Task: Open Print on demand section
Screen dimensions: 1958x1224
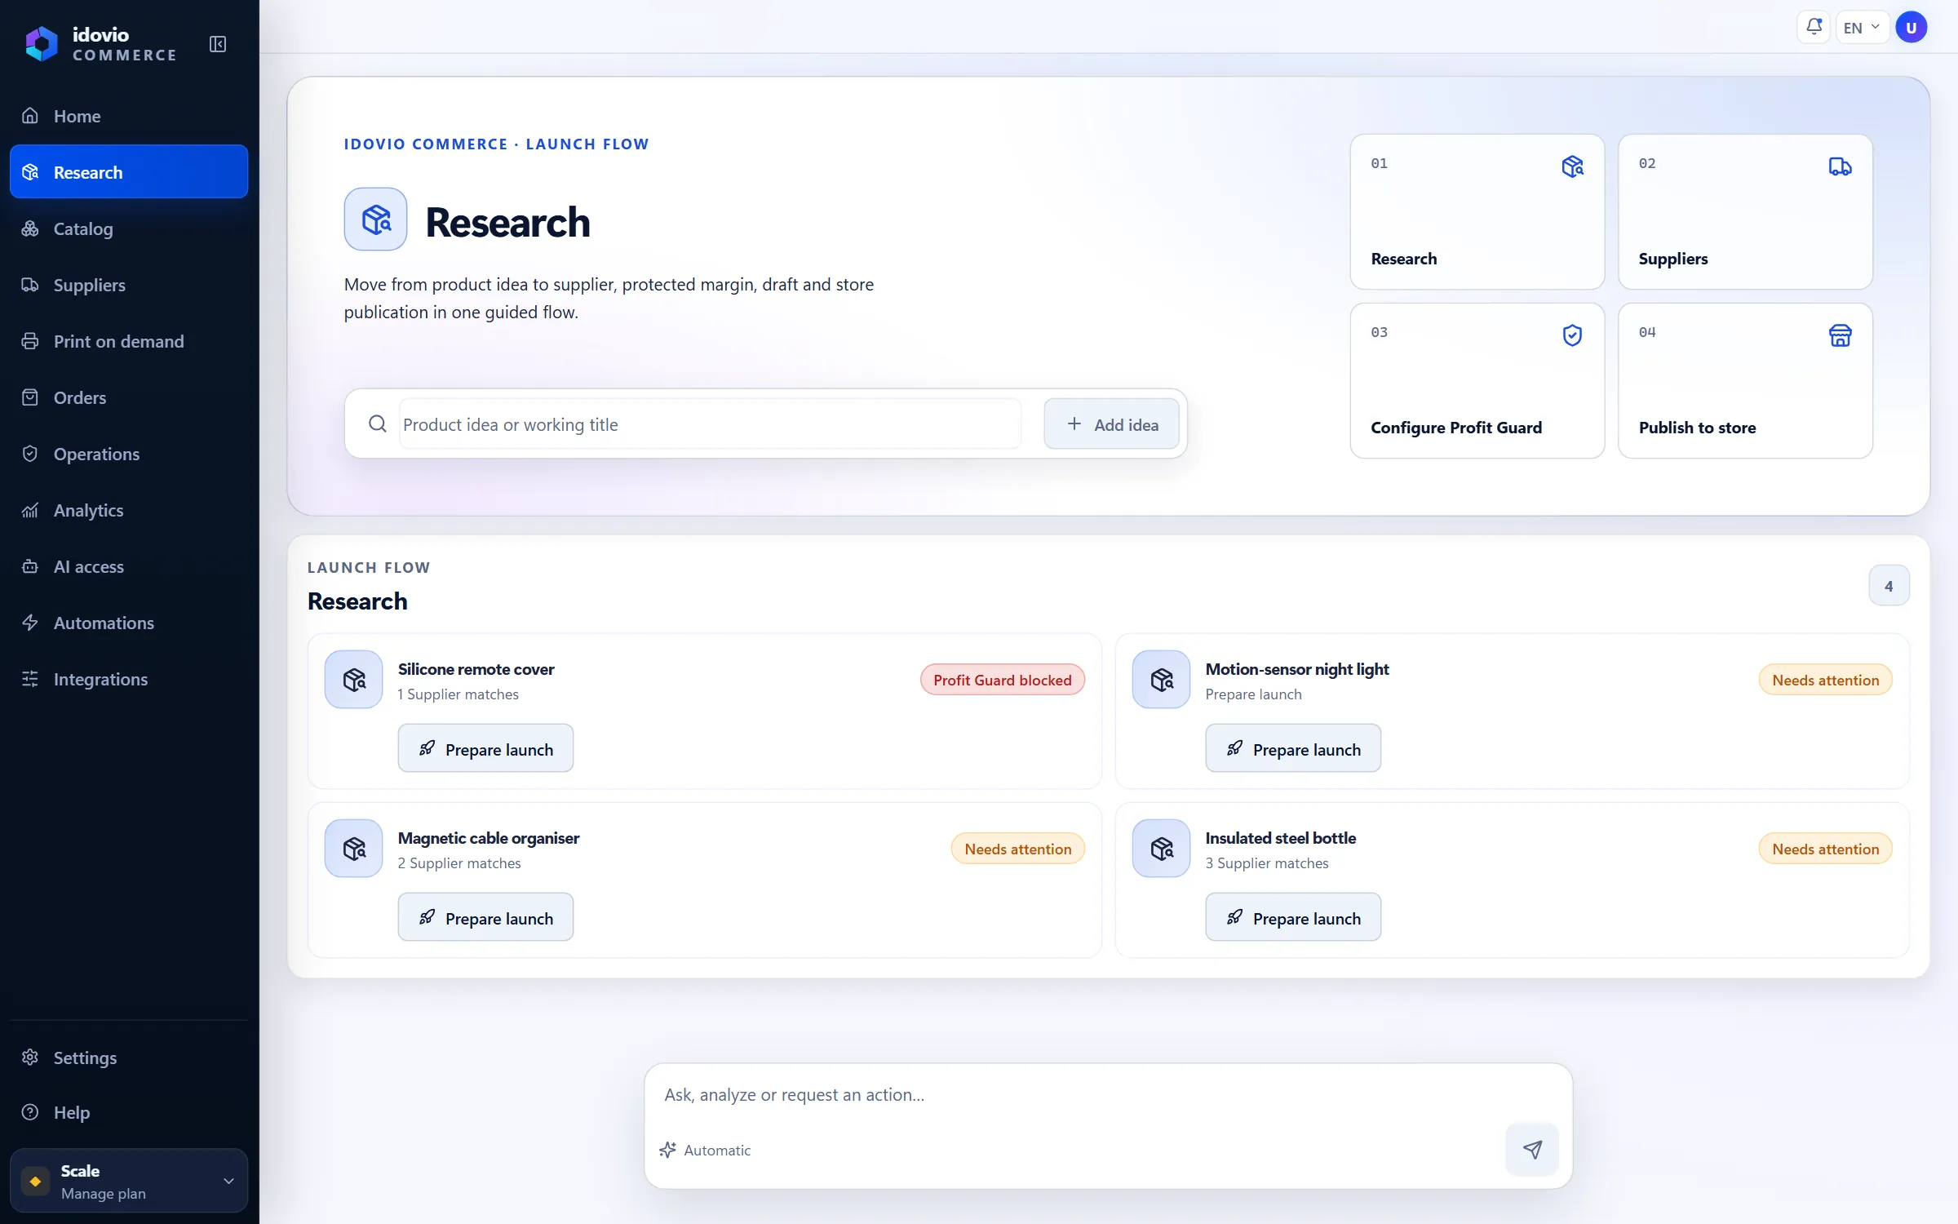Action: (x=129, y=341)
